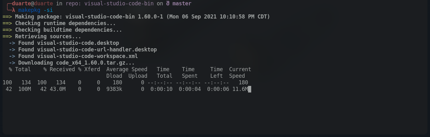Image resolution: width=430 pixels, height=137 pixels.
Task: Click the git branch icon before master
Action: (x=168, y=3)
